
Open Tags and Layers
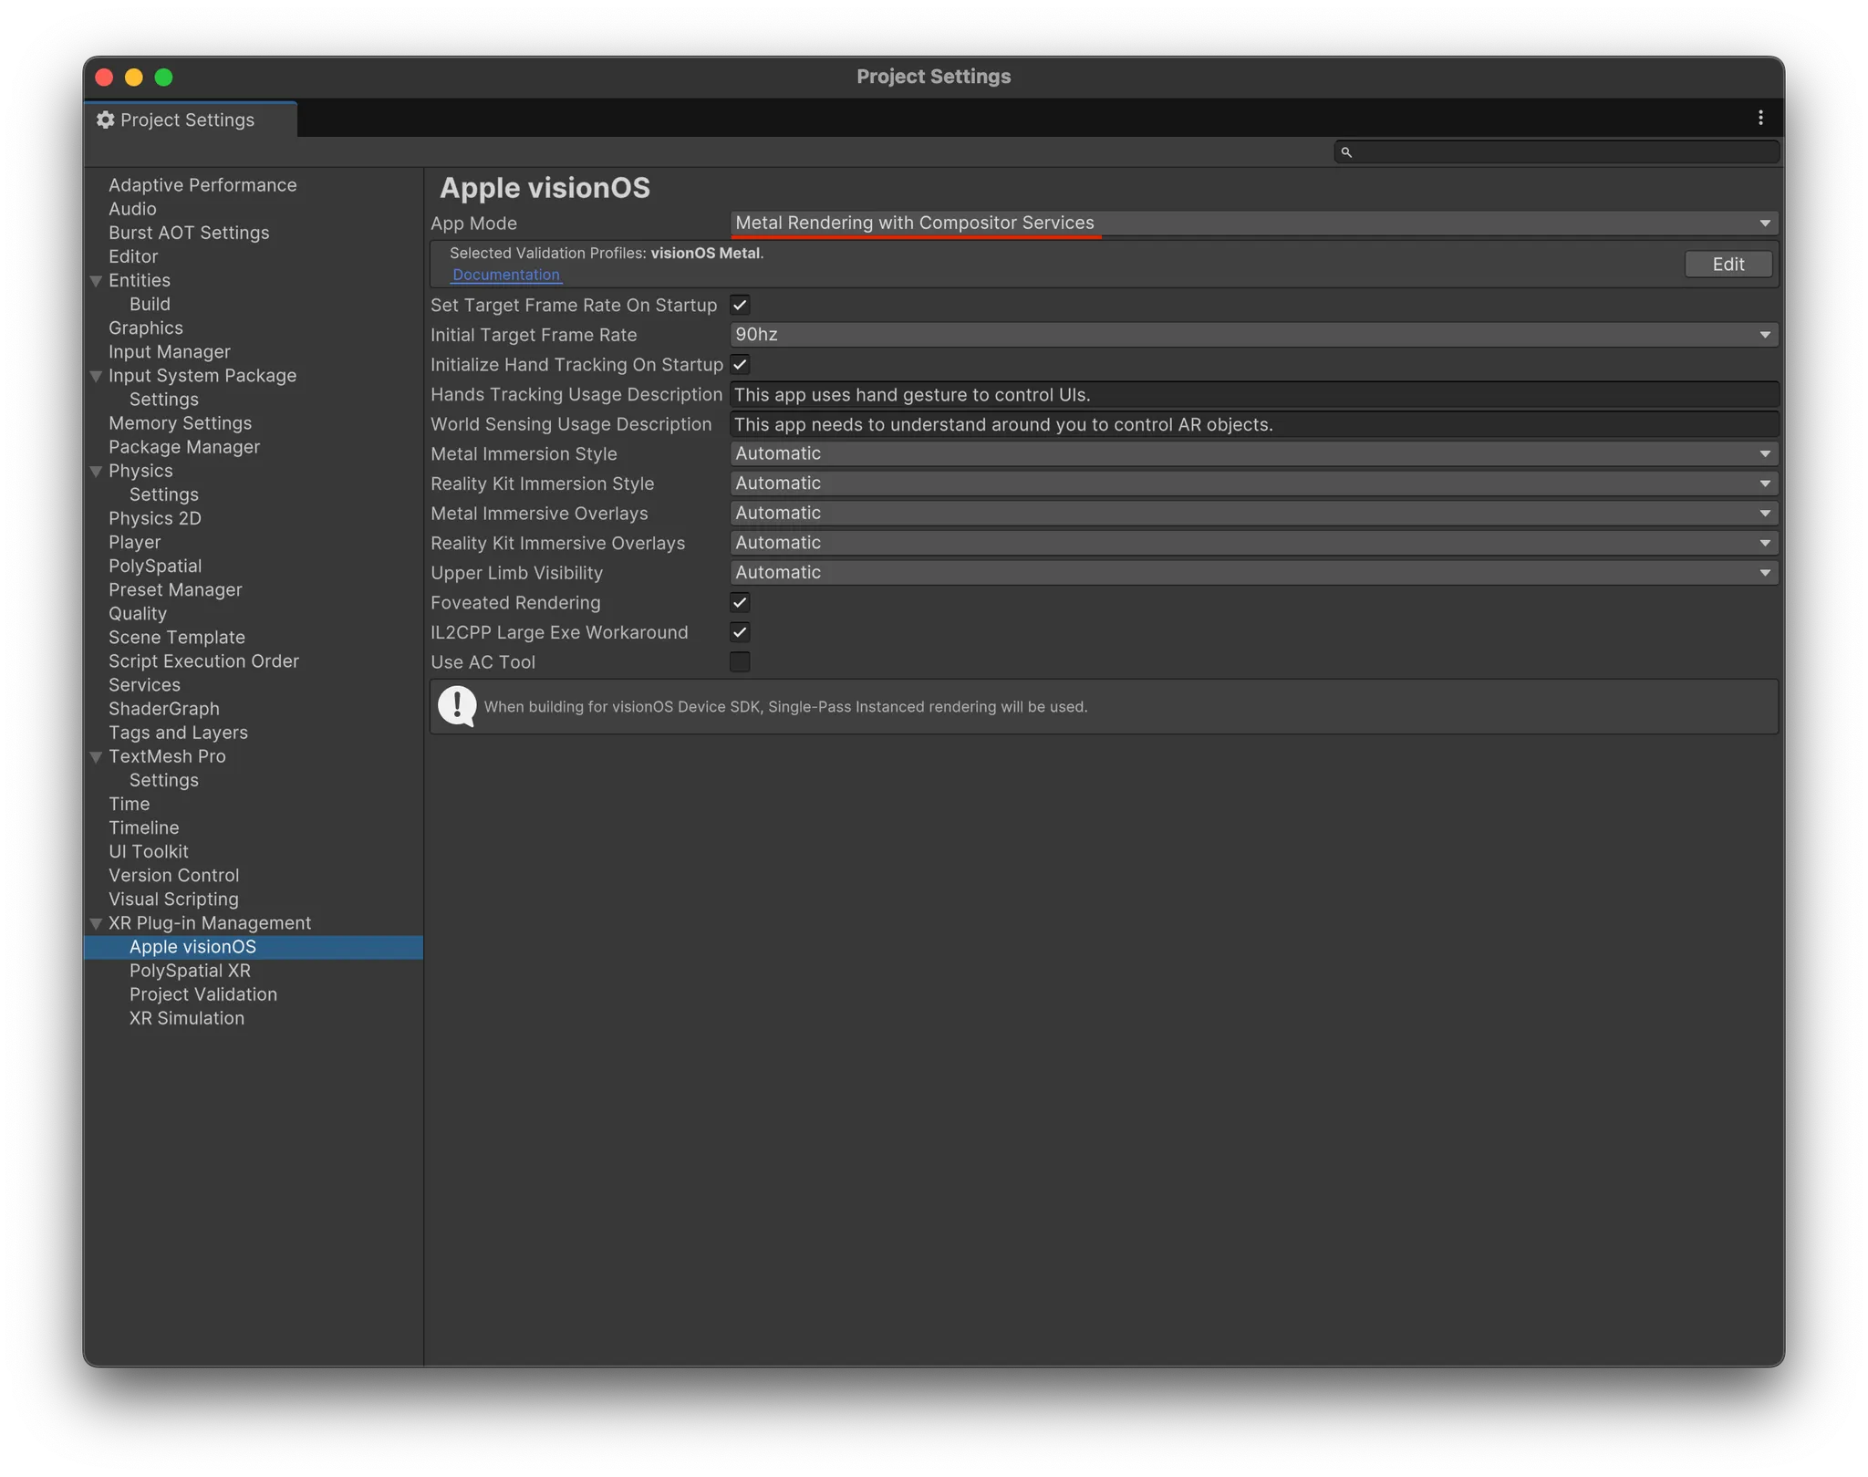click(x=178, y=733)
